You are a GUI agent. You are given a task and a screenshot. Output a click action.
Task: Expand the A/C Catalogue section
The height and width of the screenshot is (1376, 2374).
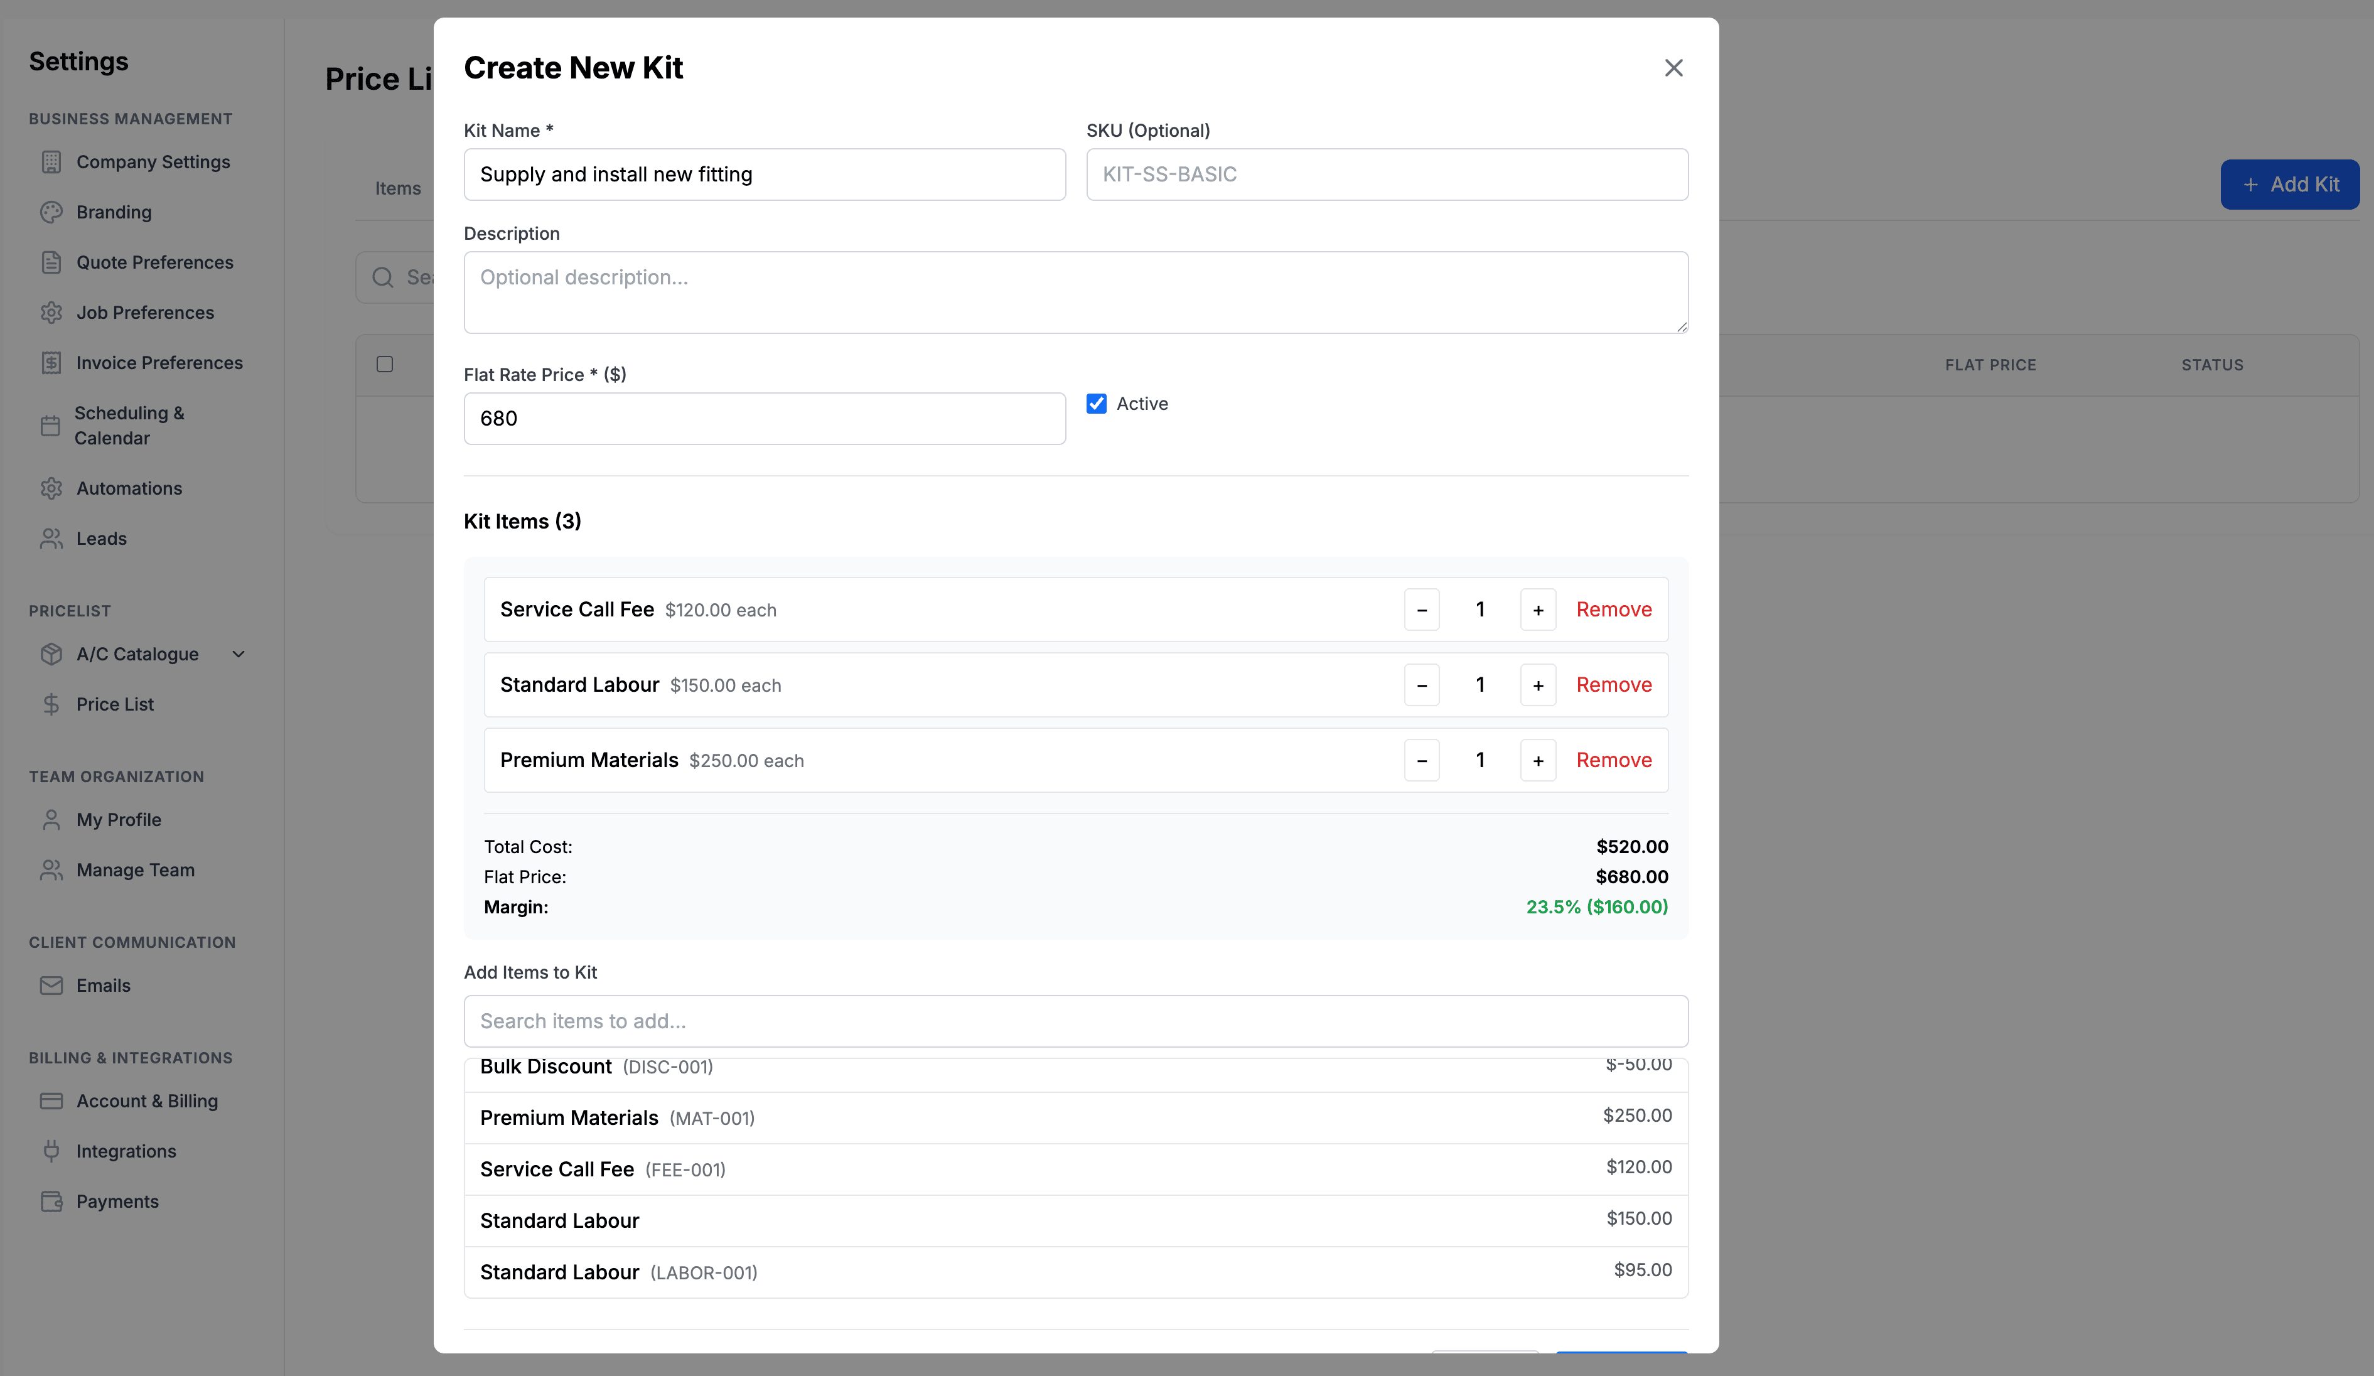tap(239, 653)
